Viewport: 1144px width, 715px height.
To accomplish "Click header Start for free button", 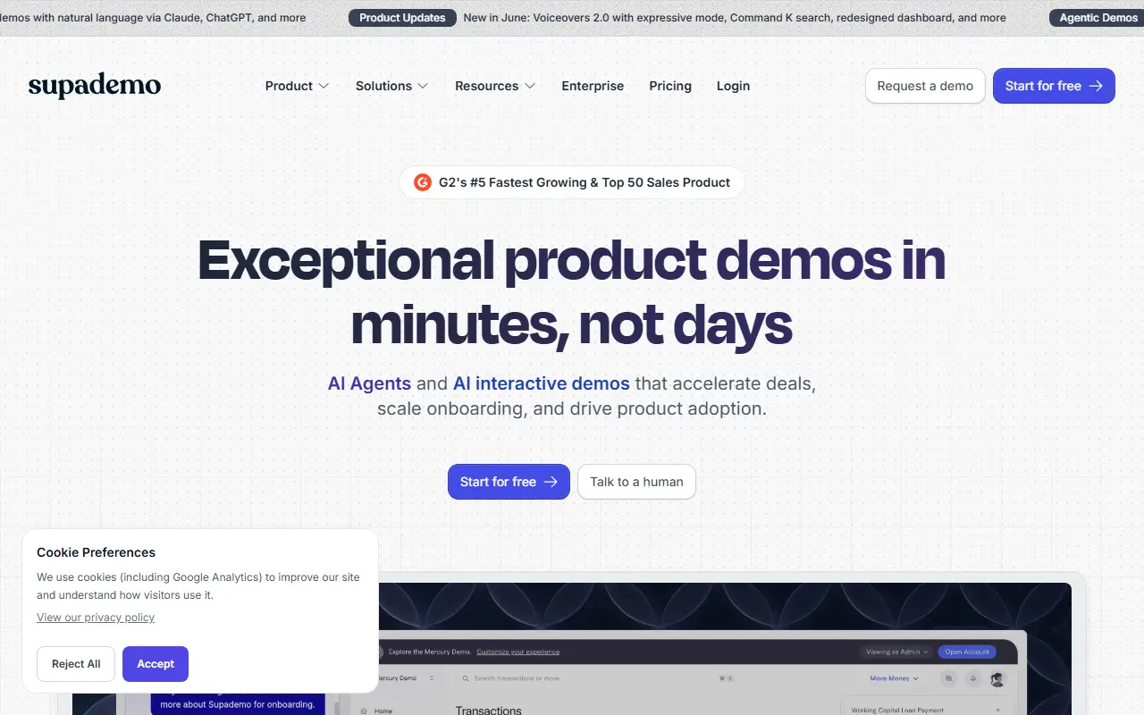I will [1054, 86].
